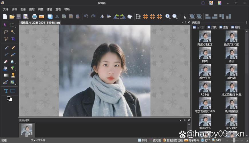This screenshot has height=143, width=249.
Task: Print the image from the toolbar
Action: pos(34,17)
